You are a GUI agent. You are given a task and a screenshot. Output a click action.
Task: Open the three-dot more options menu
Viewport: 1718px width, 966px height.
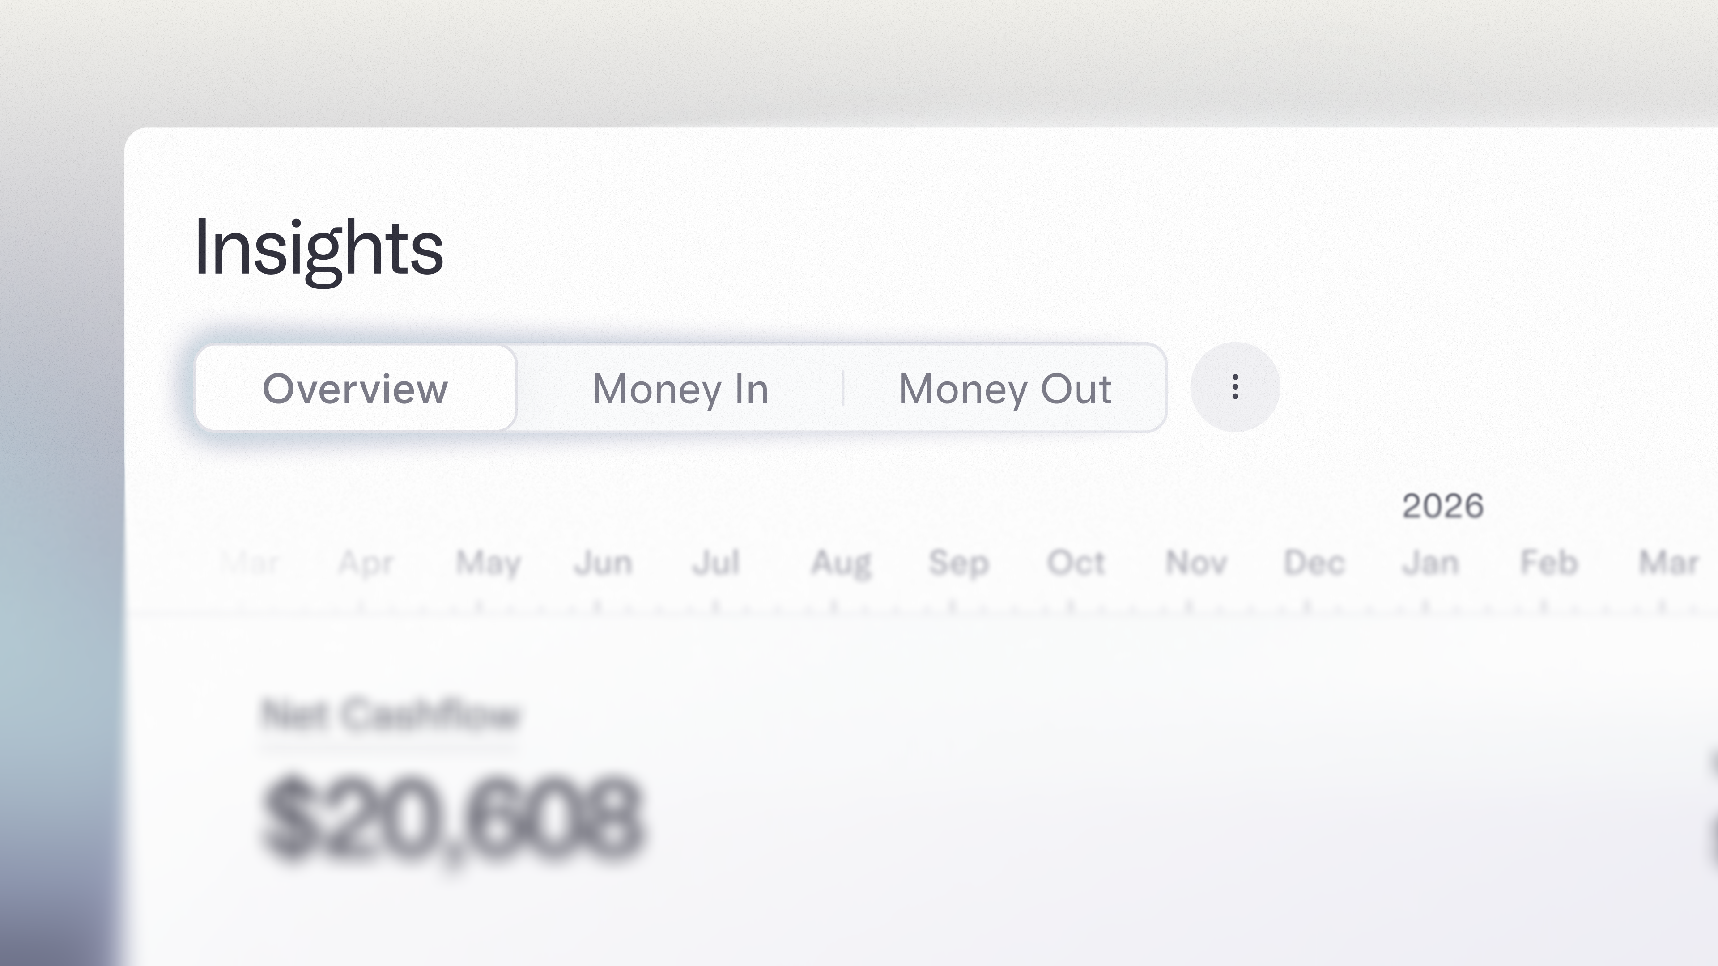pyautogui.click(x=1234, y=387)
